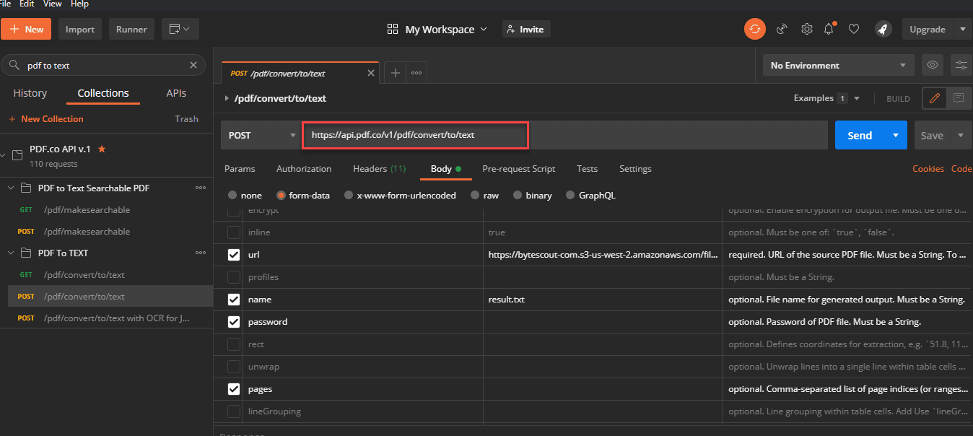Click the Send button
Image resolution: width=973 pixels, height=436 pixels.
click(x=860, y=135)
